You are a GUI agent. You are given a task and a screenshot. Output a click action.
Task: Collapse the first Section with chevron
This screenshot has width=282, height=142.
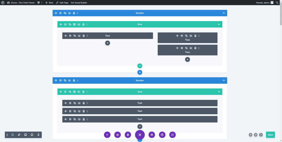[224, 13]
